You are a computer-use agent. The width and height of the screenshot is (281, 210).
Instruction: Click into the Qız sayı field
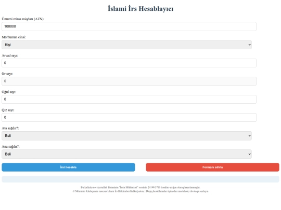pos(129,118)
